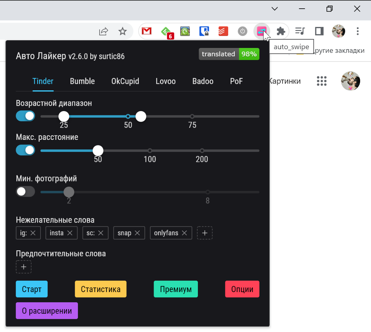Open Google account avatar on page
Viewport: 371px width, 332px height.
coord(351,81)
